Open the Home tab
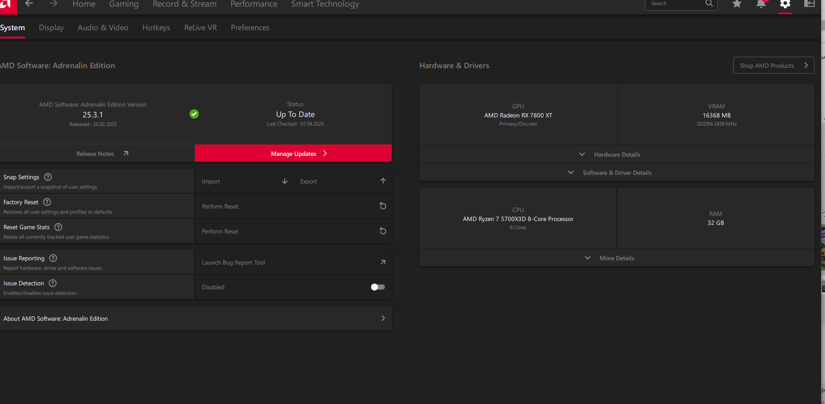This screenshot has width=825, height=404. pyautogui.click(x=84, y=4)
